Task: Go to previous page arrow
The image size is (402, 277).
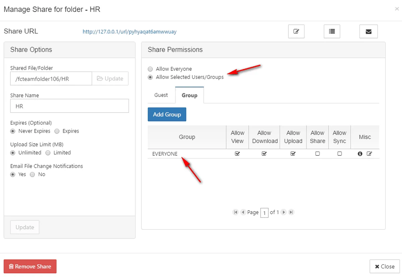Action: click(243, 212)
